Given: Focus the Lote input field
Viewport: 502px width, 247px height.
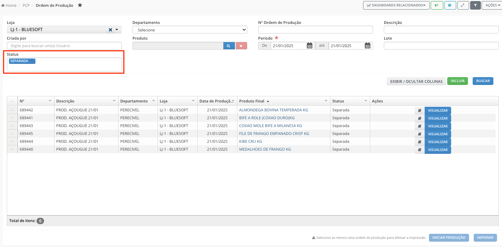Looking at the screenshot, I should click(x=441, y=46).
